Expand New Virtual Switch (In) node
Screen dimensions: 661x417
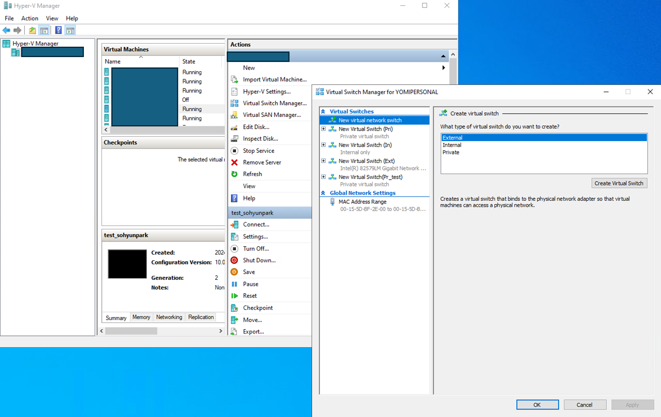[324, 145]
